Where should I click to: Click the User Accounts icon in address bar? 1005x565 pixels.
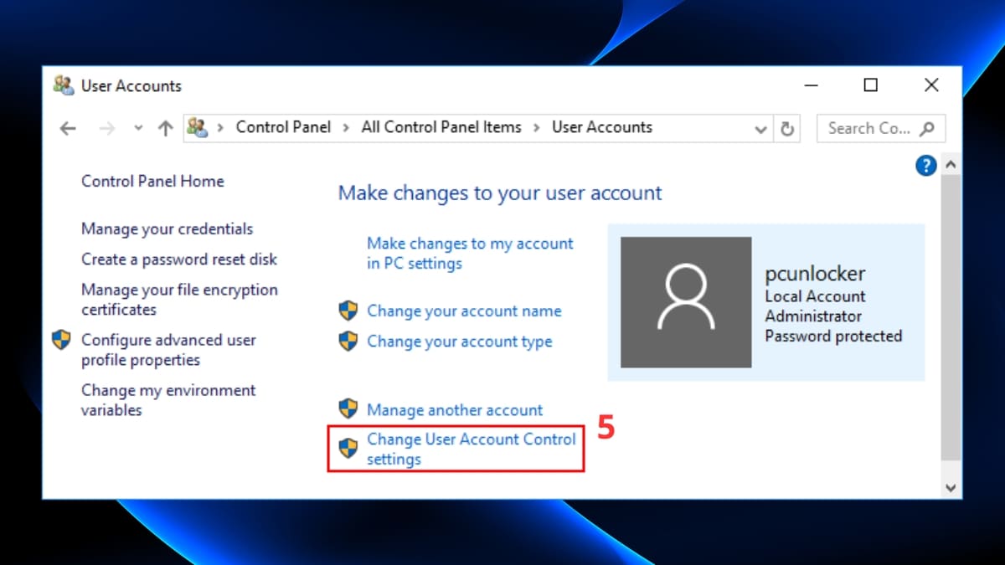198,127
